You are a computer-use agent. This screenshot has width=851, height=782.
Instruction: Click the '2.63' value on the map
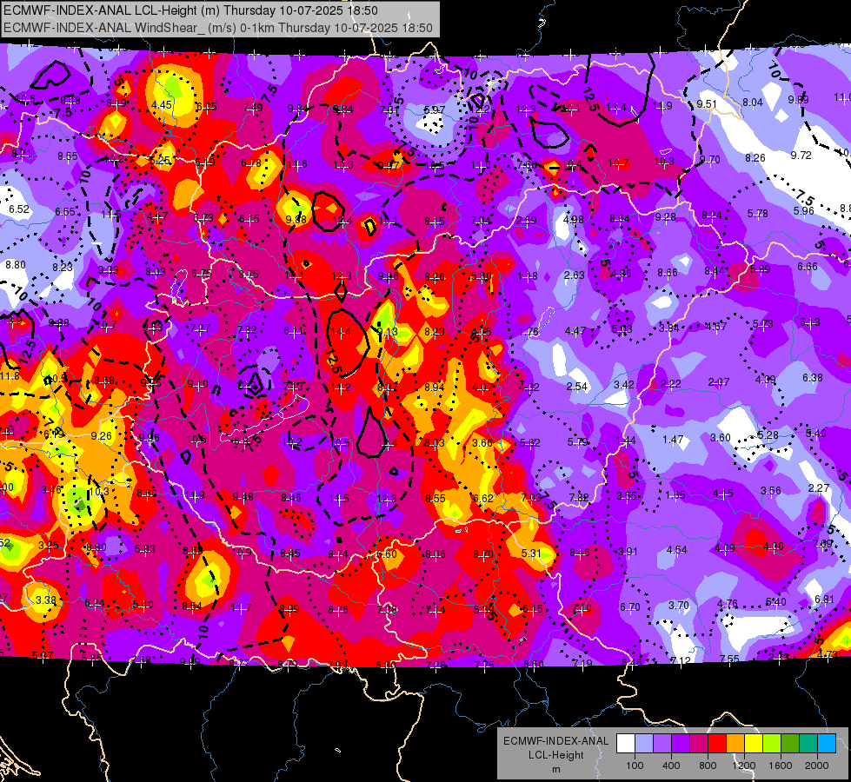tap(574, 275)
